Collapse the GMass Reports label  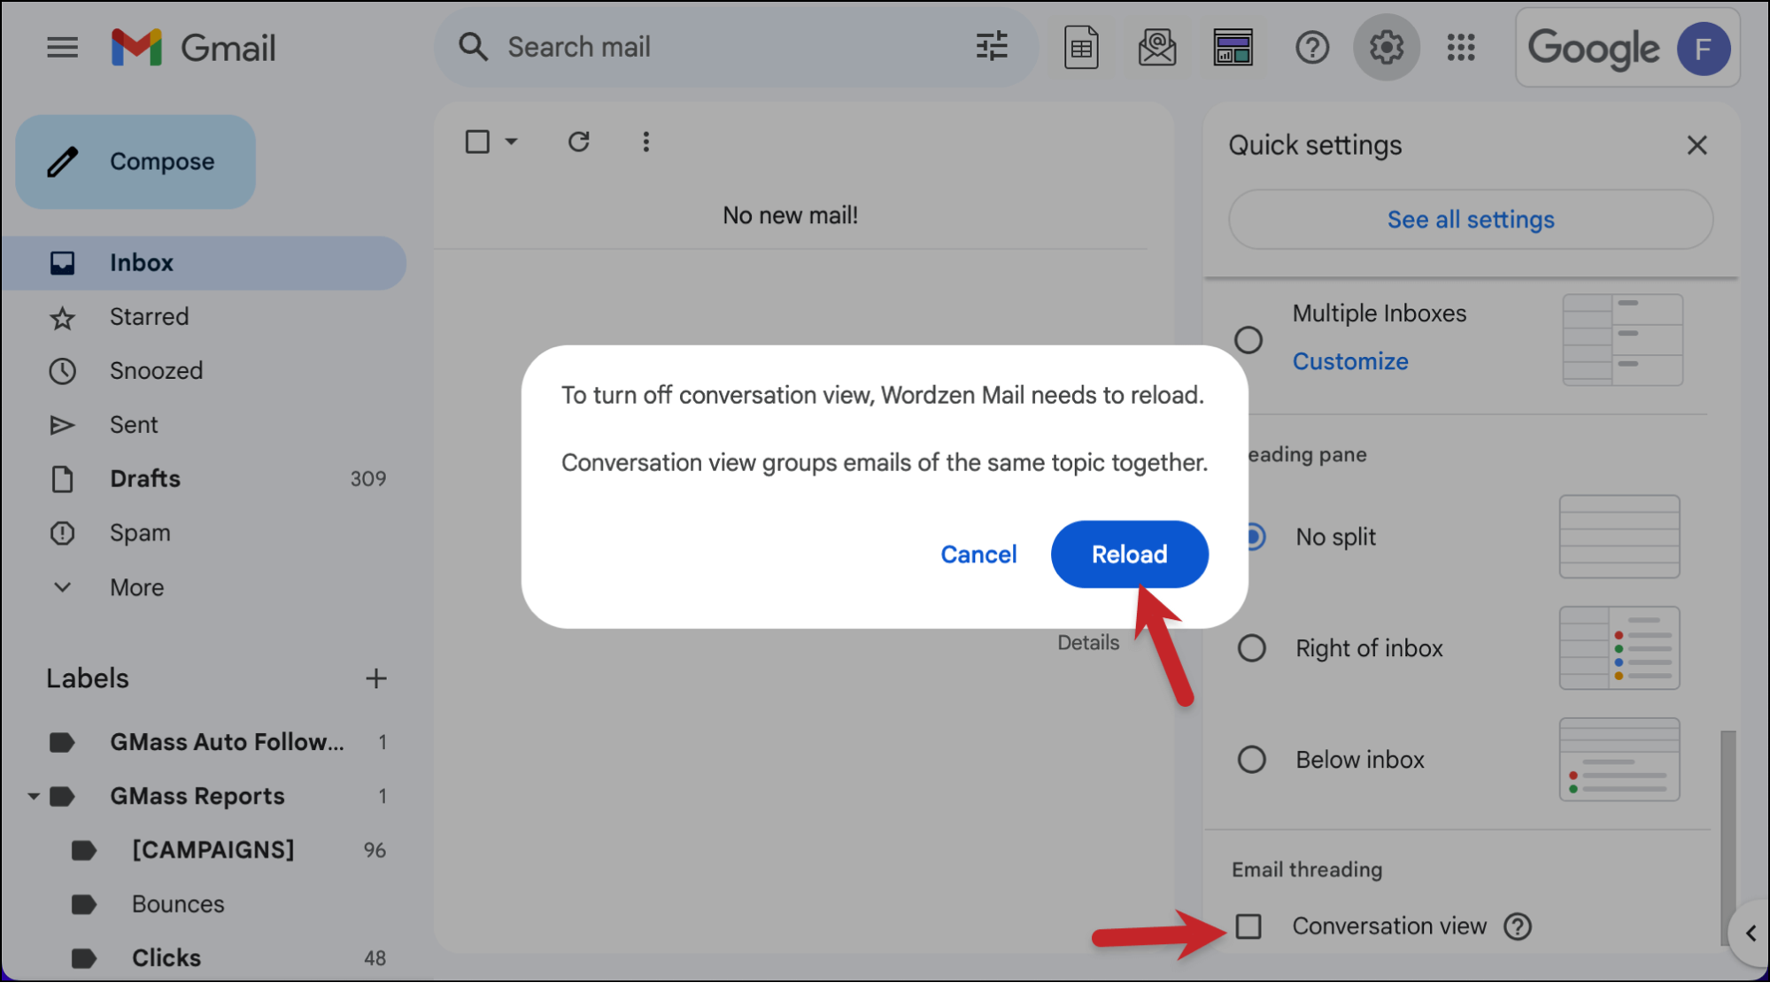coord(34,797)
